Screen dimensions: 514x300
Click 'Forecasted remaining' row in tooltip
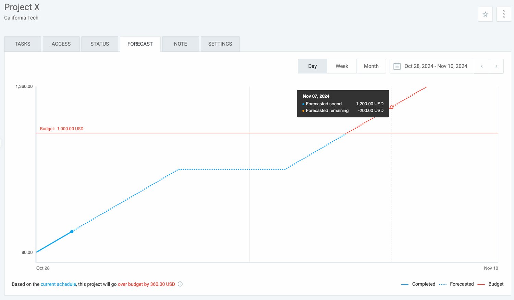pyautogui.click(x=343, y=111)
